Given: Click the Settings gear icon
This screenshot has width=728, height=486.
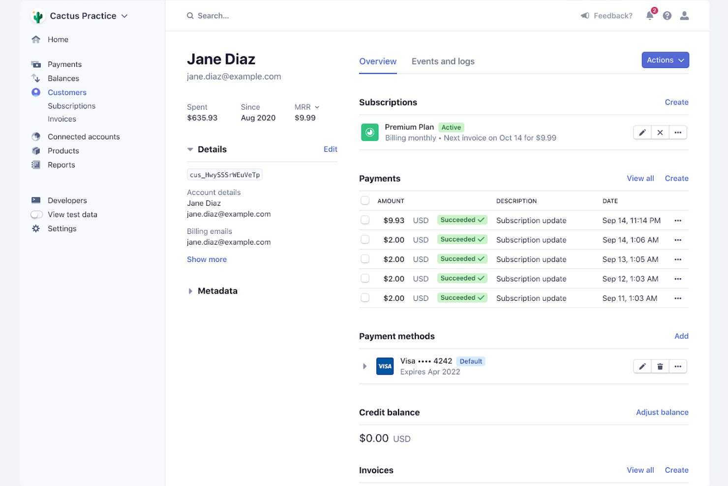Looking at the screenshot, I should (36, 228).
